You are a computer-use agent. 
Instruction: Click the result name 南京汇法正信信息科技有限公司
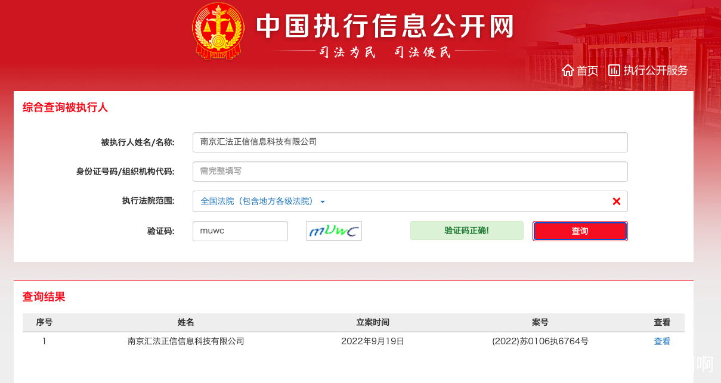coord(186,341)
